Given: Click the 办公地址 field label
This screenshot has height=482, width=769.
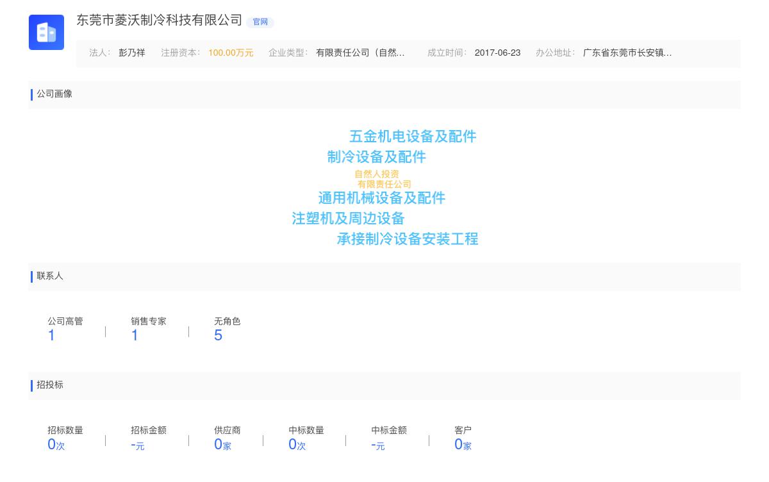Looking at the screenshot, I should pyautogui.click(x=556, y=53).
